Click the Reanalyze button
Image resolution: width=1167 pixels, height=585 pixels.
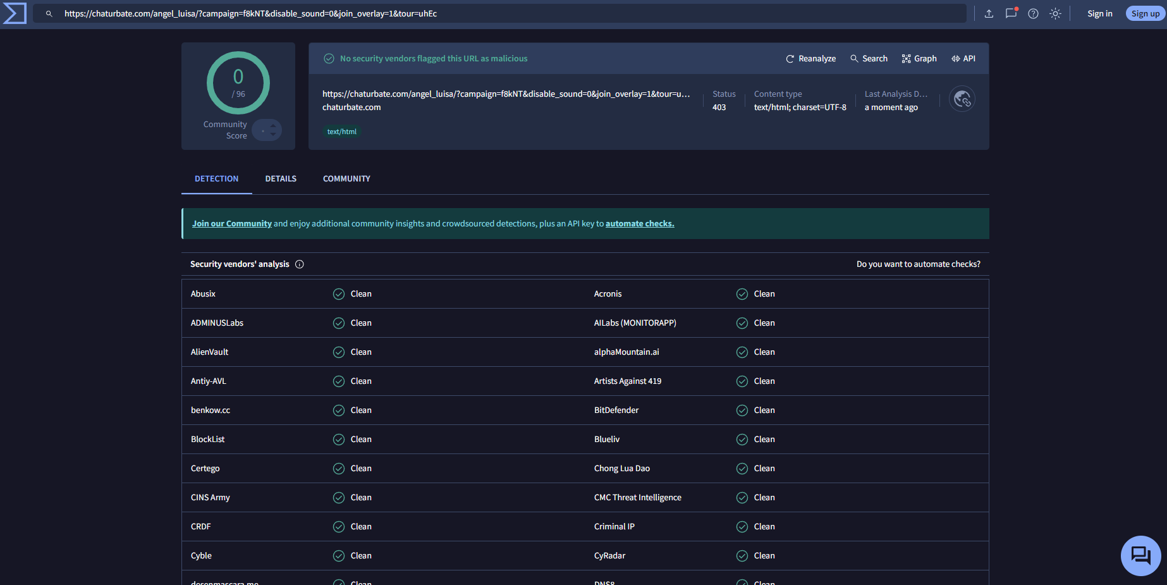click(810, 58)
